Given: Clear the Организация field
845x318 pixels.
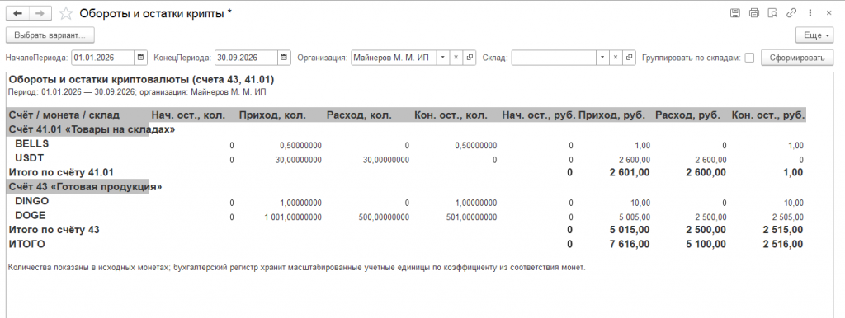Looking at the screenshot, I should point(456,58).
